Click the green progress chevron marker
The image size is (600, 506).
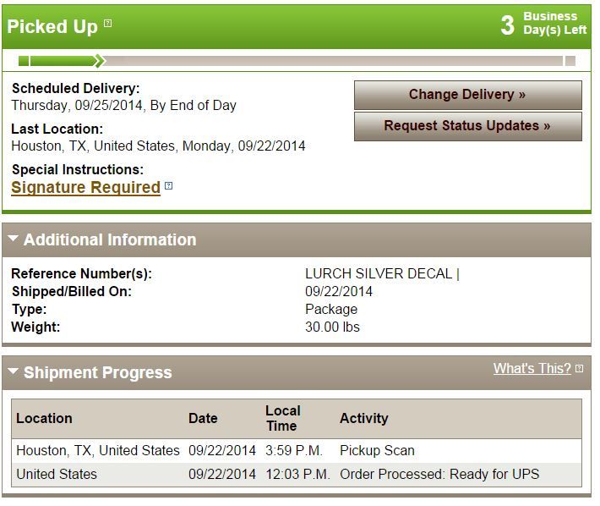(x=100, y=61)
